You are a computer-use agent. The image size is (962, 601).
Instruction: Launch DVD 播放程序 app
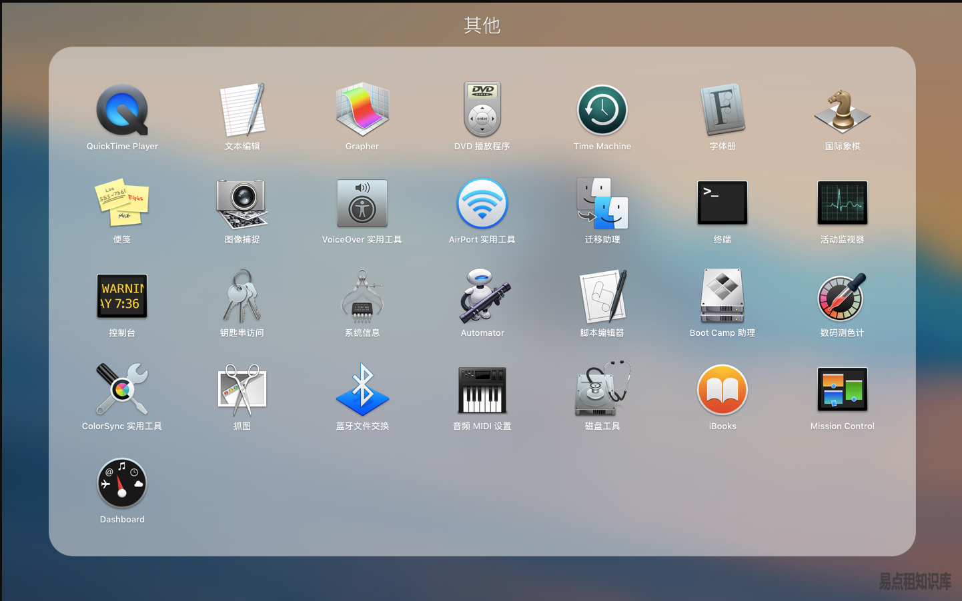click(x=482, y=110)
